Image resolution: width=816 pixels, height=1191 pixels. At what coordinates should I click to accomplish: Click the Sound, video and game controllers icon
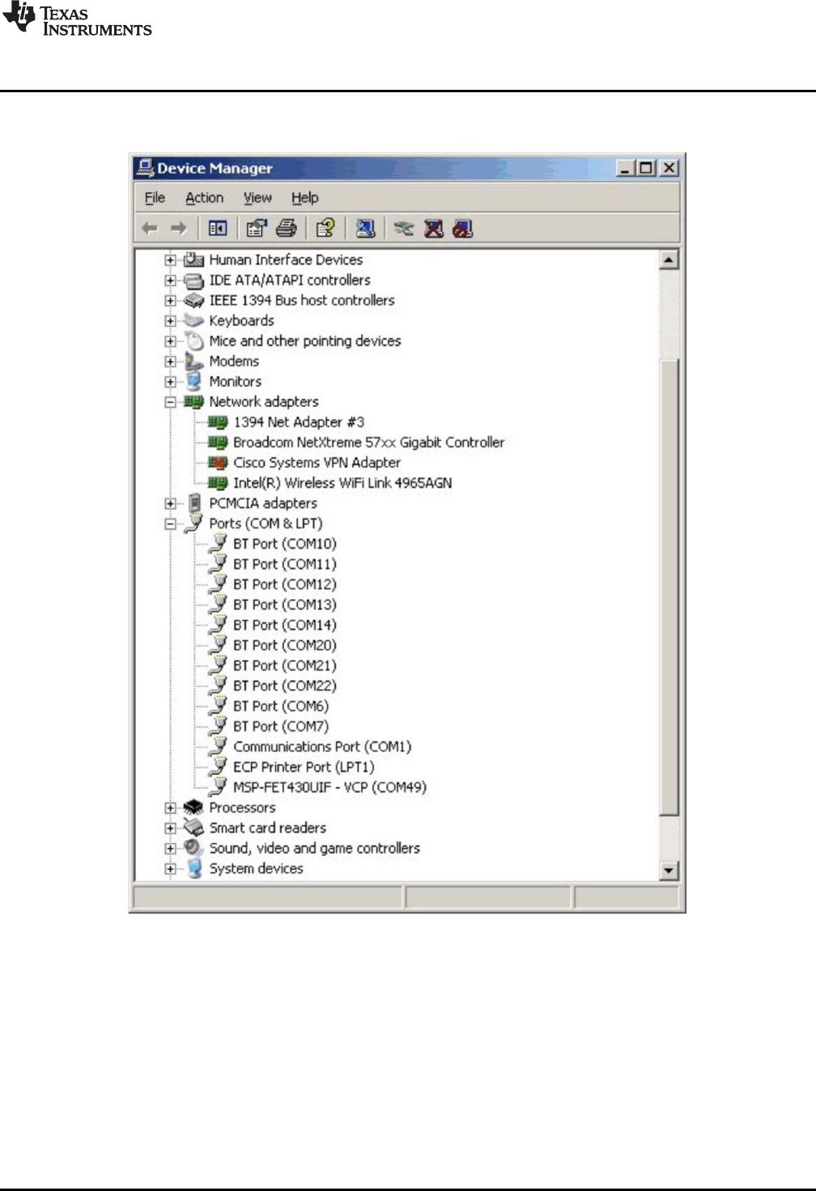point(193,847)
